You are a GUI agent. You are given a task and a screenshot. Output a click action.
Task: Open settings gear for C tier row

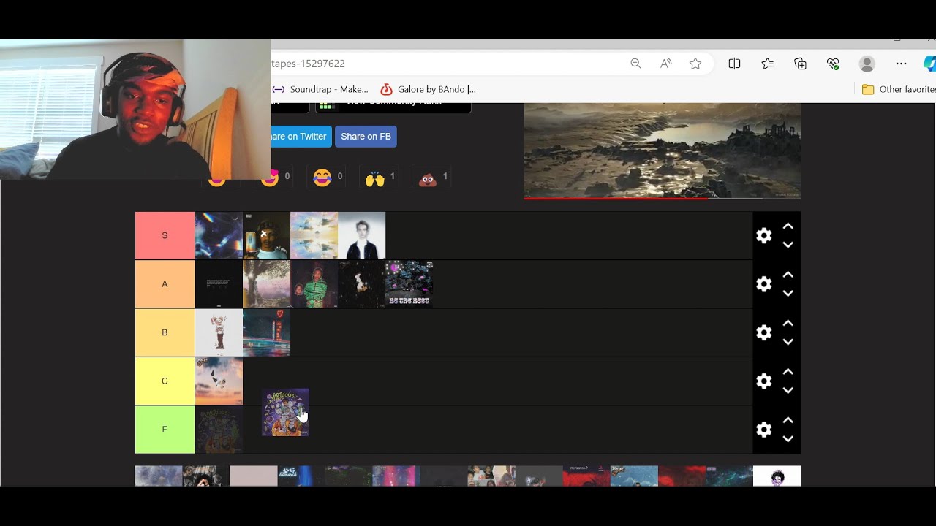[x=764, y=381]
